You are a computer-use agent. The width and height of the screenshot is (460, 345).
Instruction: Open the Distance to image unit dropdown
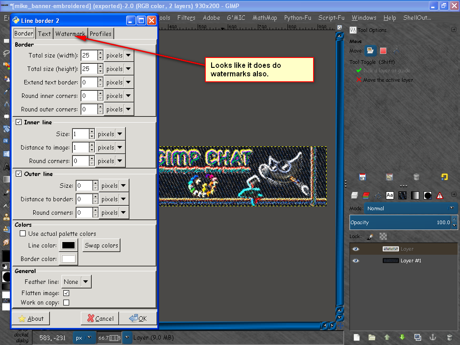point(111,147)
